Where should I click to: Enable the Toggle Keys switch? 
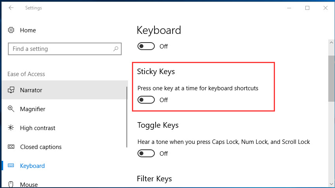tap(146, 153)
